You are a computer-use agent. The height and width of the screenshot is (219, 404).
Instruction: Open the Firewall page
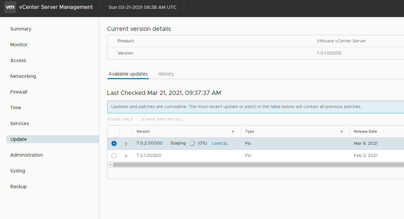point(19,92)
